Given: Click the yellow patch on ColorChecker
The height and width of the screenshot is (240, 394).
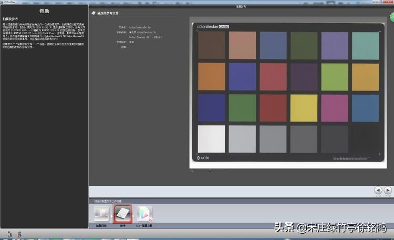Looking at the screenshot, I should tap(304, 108).
